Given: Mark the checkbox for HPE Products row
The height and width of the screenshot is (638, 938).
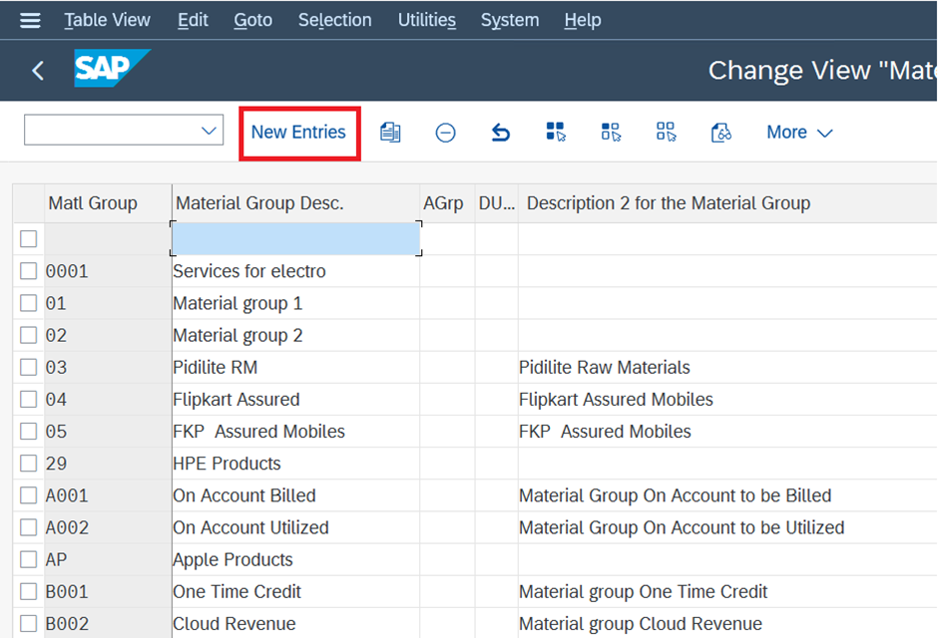Looking at the screenshot, I should 29,464.
